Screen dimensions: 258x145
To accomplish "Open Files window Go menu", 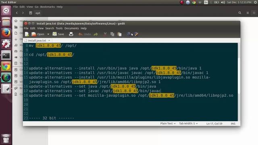I will (37, 7).
